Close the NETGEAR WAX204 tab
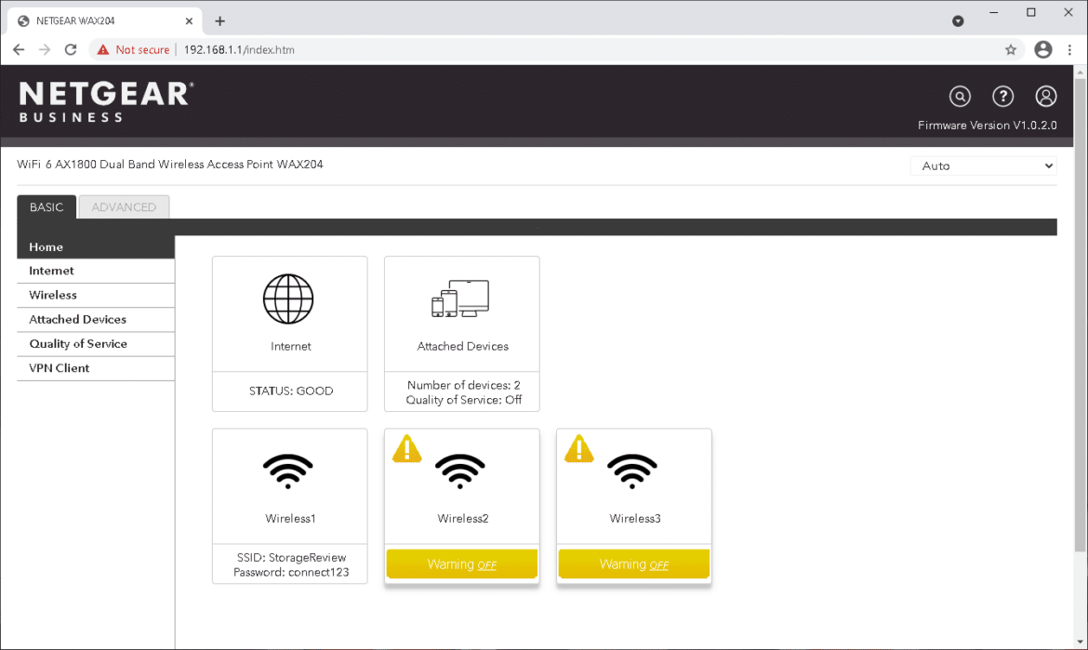The width and height of the screenshot is (1088, 650). 189,20
